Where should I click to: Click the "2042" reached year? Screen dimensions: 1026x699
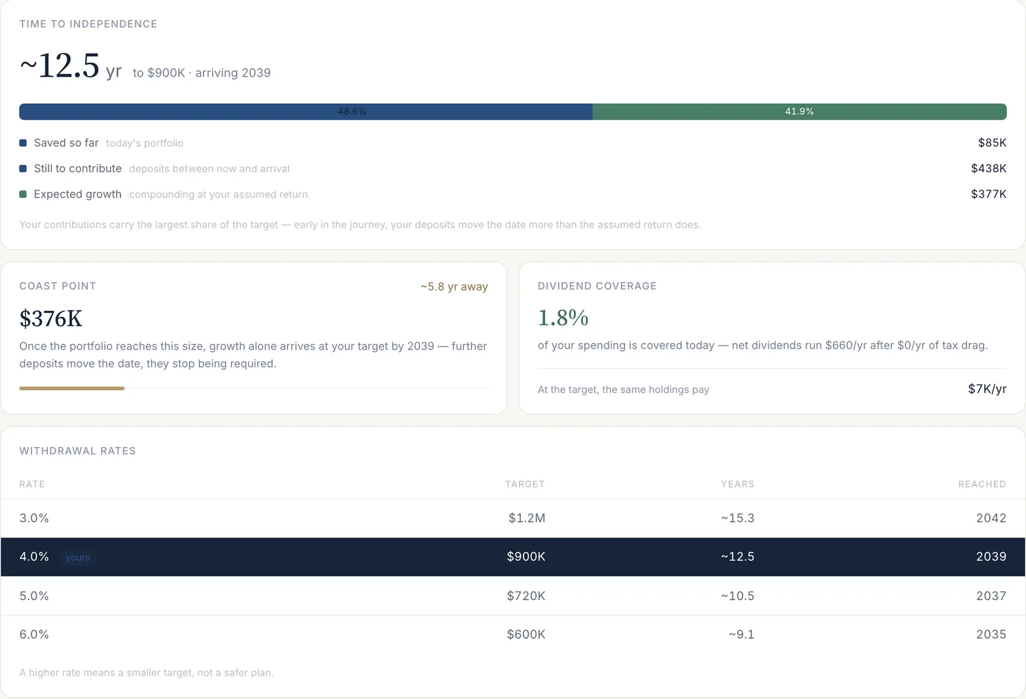tap(991, 518)
